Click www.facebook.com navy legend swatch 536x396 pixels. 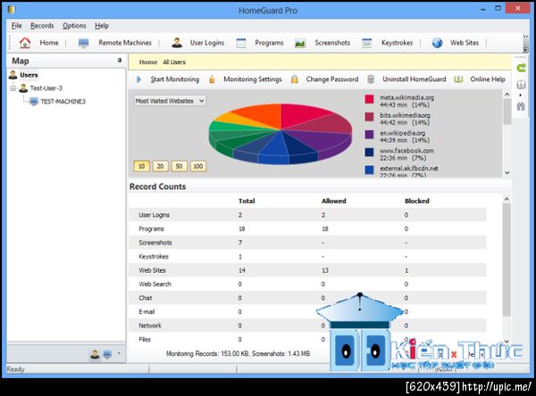(369, 152)
